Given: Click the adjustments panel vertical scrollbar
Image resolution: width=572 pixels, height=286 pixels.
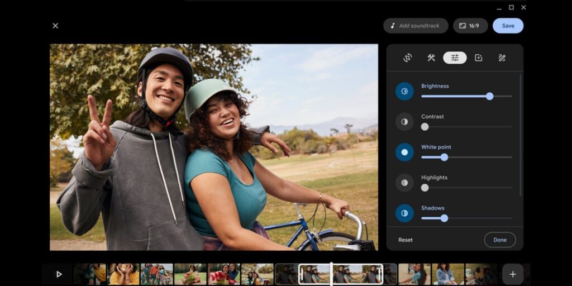Looking at the screenshot, I should 520,135.
